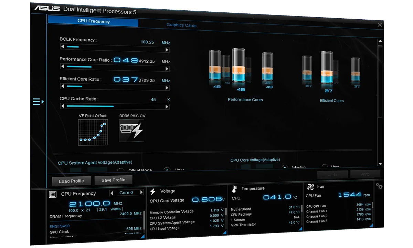Select Adaptive mode for CPU Core Voltage
Viewport: 413px width, 248px height.
tap(285, 168)
